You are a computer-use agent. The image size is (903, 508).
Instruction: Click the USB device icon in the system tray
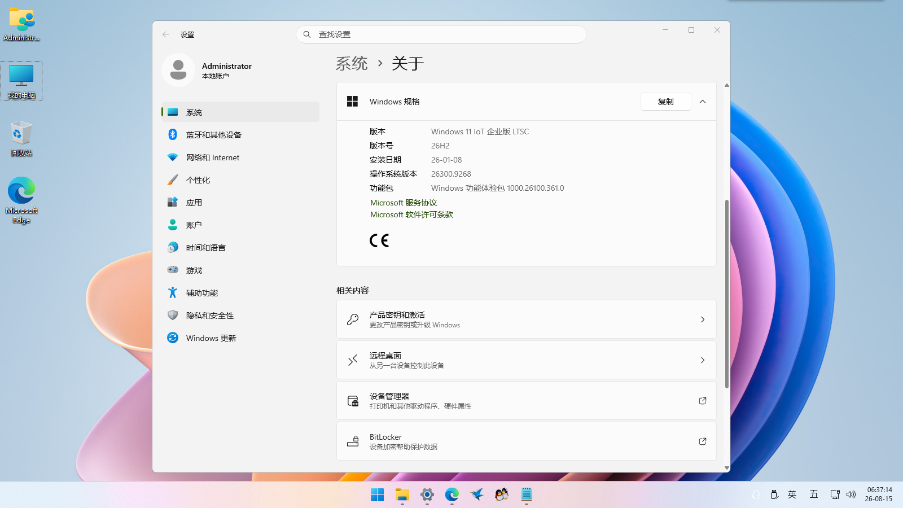point(774,494)
